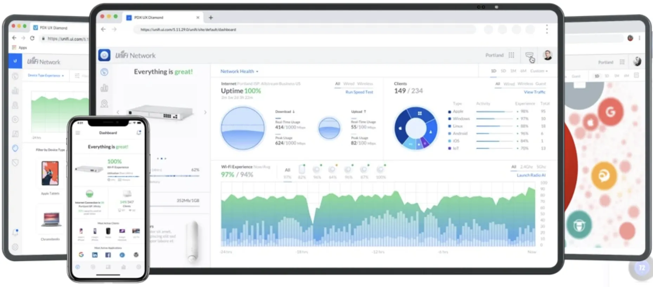Open the Custom time range dropdown
Screen dimensions: 653x287
(539, 71)
